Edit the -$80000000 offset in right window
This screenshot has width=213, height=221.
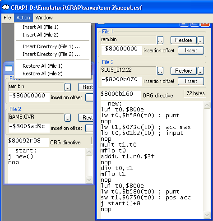121,50
